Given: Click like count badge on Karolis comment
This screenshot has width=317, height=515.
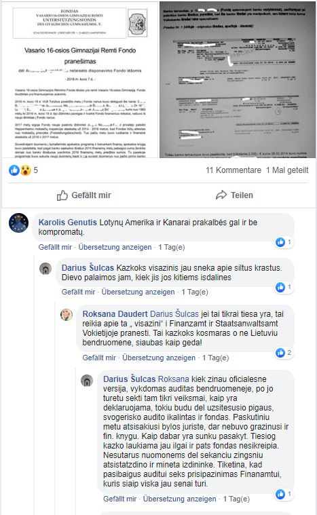Looking at the screenshot, I should 284,242.
